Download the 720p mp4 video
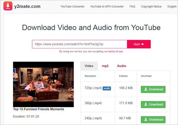This screenshot has height=125, width=178. coord(153,89)
